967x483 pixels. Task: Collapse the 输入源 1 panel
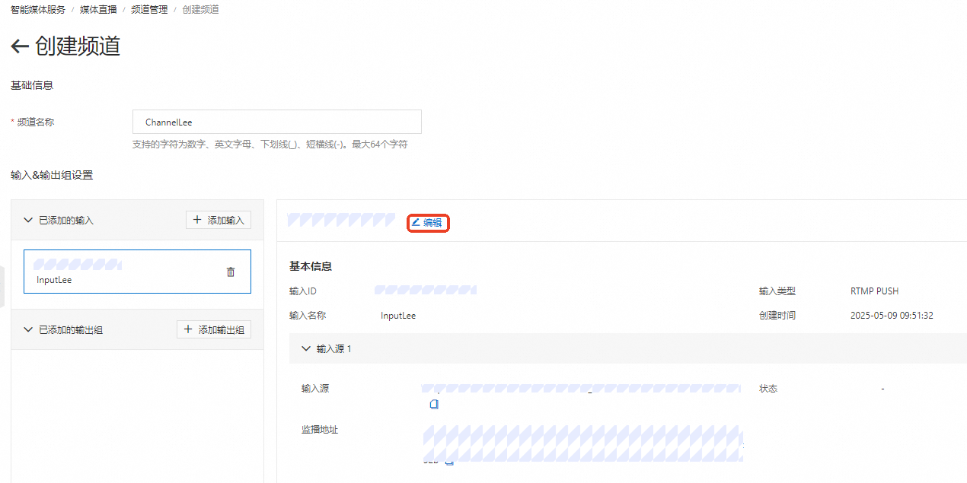point(306,348)
